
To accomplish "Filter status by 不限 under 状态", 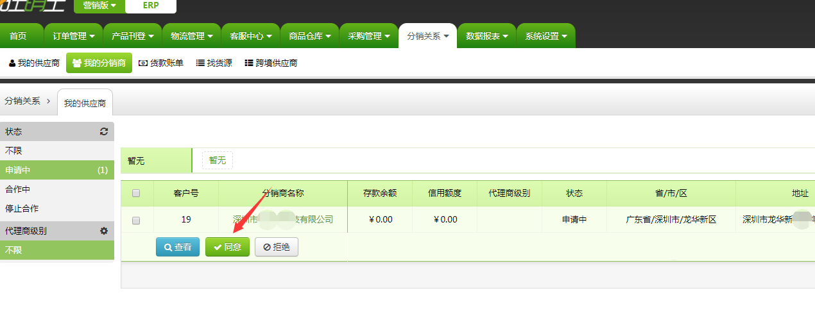I will pos(57,151).
